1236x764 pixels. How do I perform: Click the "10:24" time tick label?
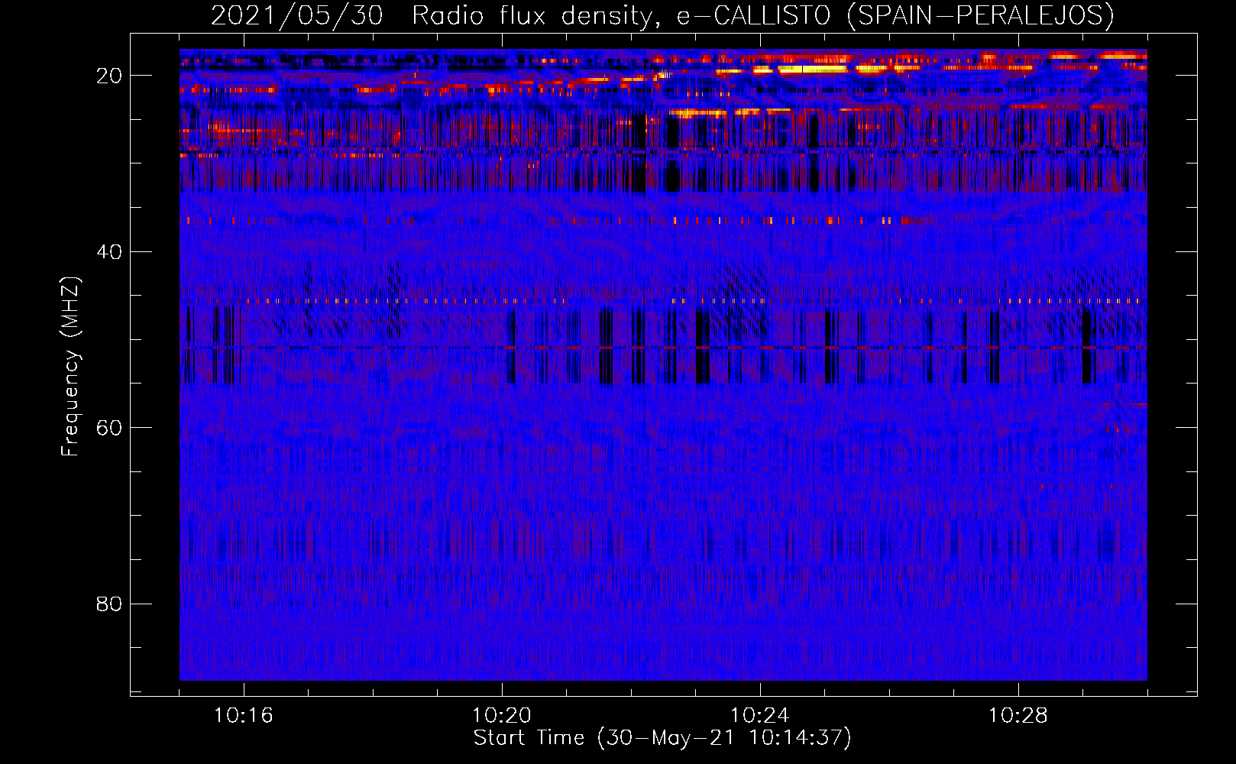click(x=760, y=716)
